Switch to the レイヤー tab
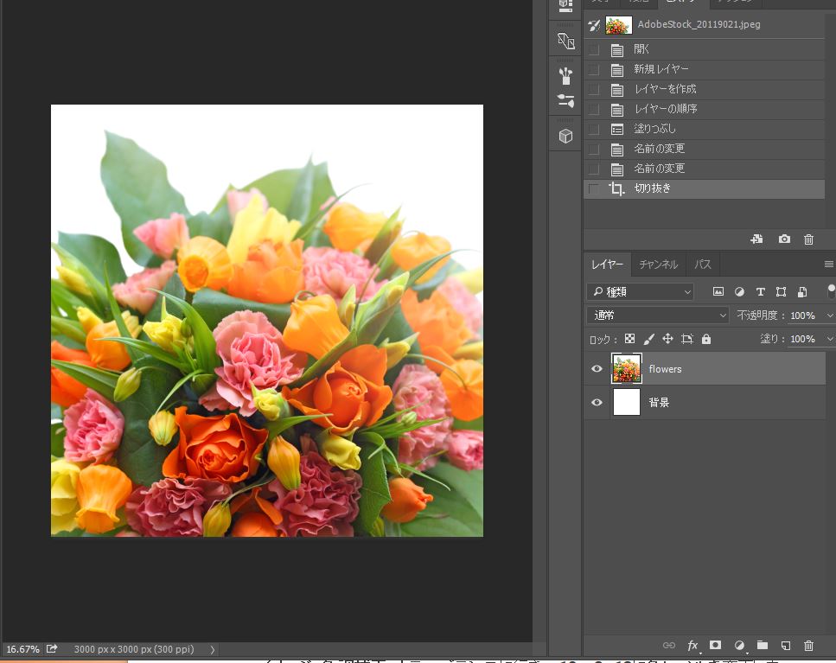Screen dimensions: 836x663 (607, 265)
